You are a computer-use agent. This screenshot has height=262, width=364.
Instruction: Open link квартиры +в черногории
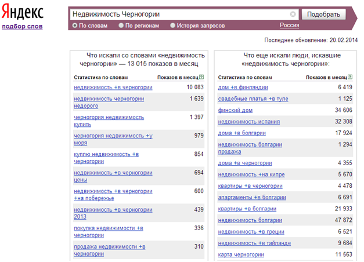point(250,186)
